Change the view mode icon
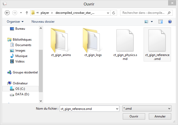This screenshot has width=178, height=125. pyautogui.click(x=146, y=22)
